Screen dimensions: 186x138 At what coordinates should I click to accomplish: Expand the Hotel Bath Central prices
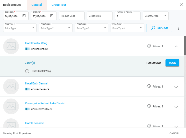[x=176, y=87]
